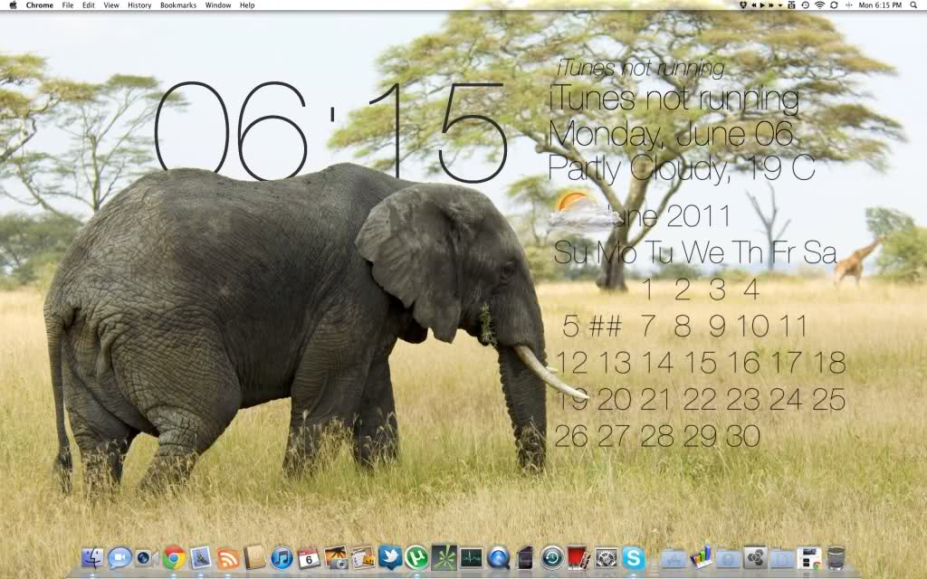The image size is (927, 579).
Task: Open the grey hexagons app dock icon
Action: click(755, 557)
